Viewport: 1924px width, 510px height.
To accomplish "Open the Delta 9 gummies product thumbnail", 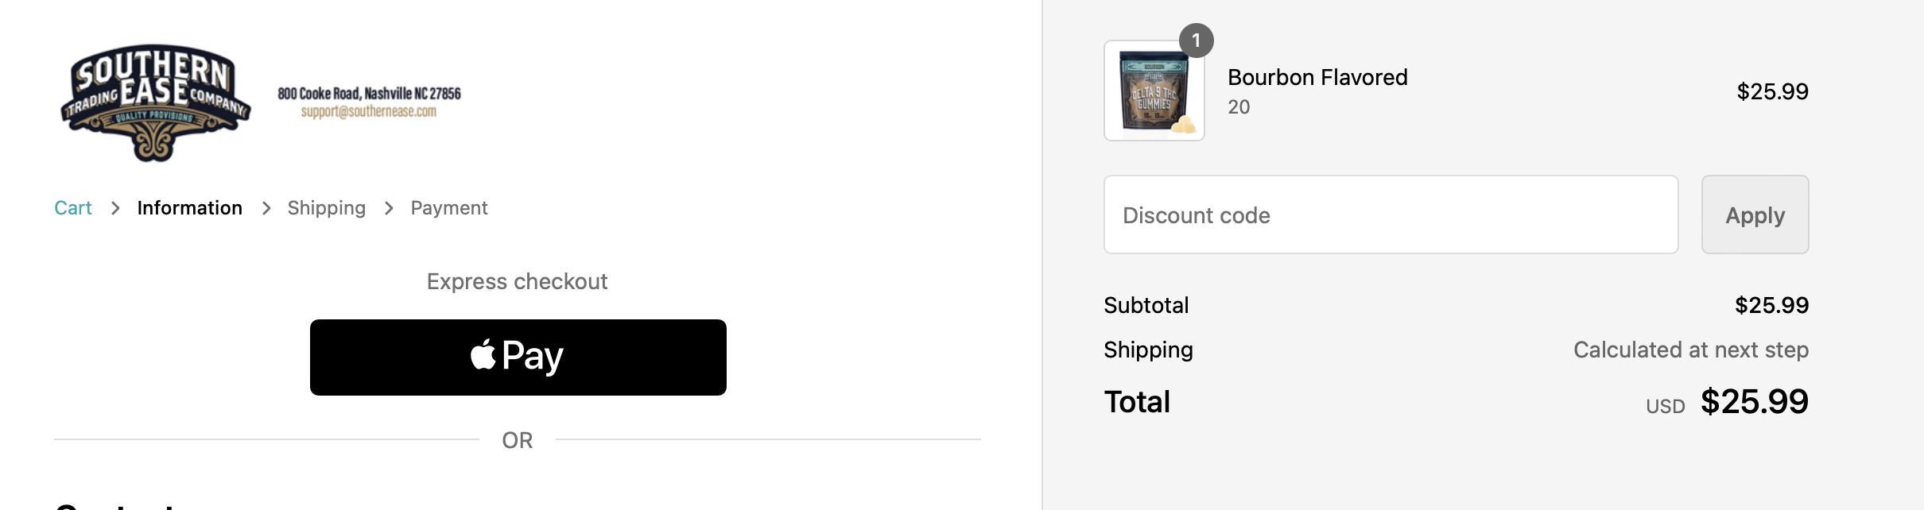I will [1154, 91].
